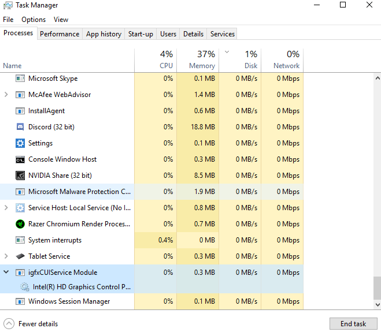This screenshot has width=381, height=332.
Task: Select the Microsoft Malware Protection process row
Action: (79, 192)
